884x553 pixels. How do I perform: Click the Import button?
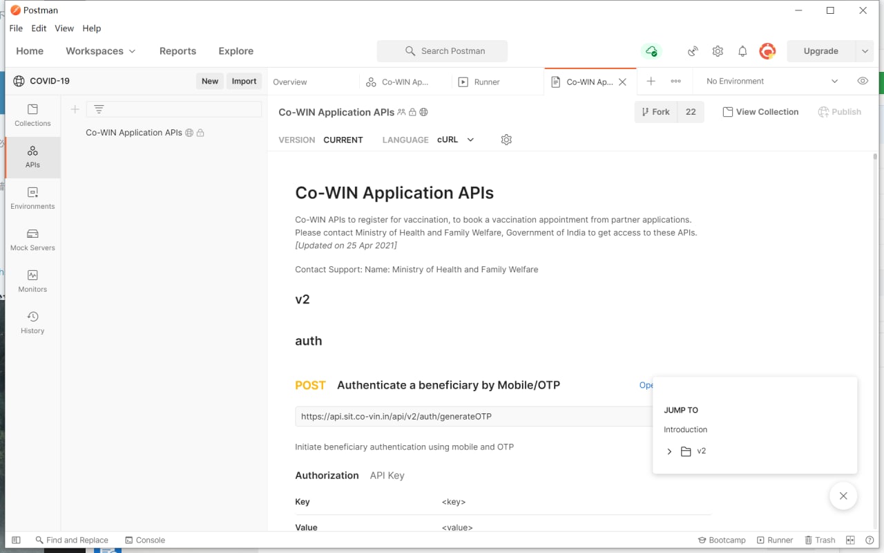(x=244, y=82)
